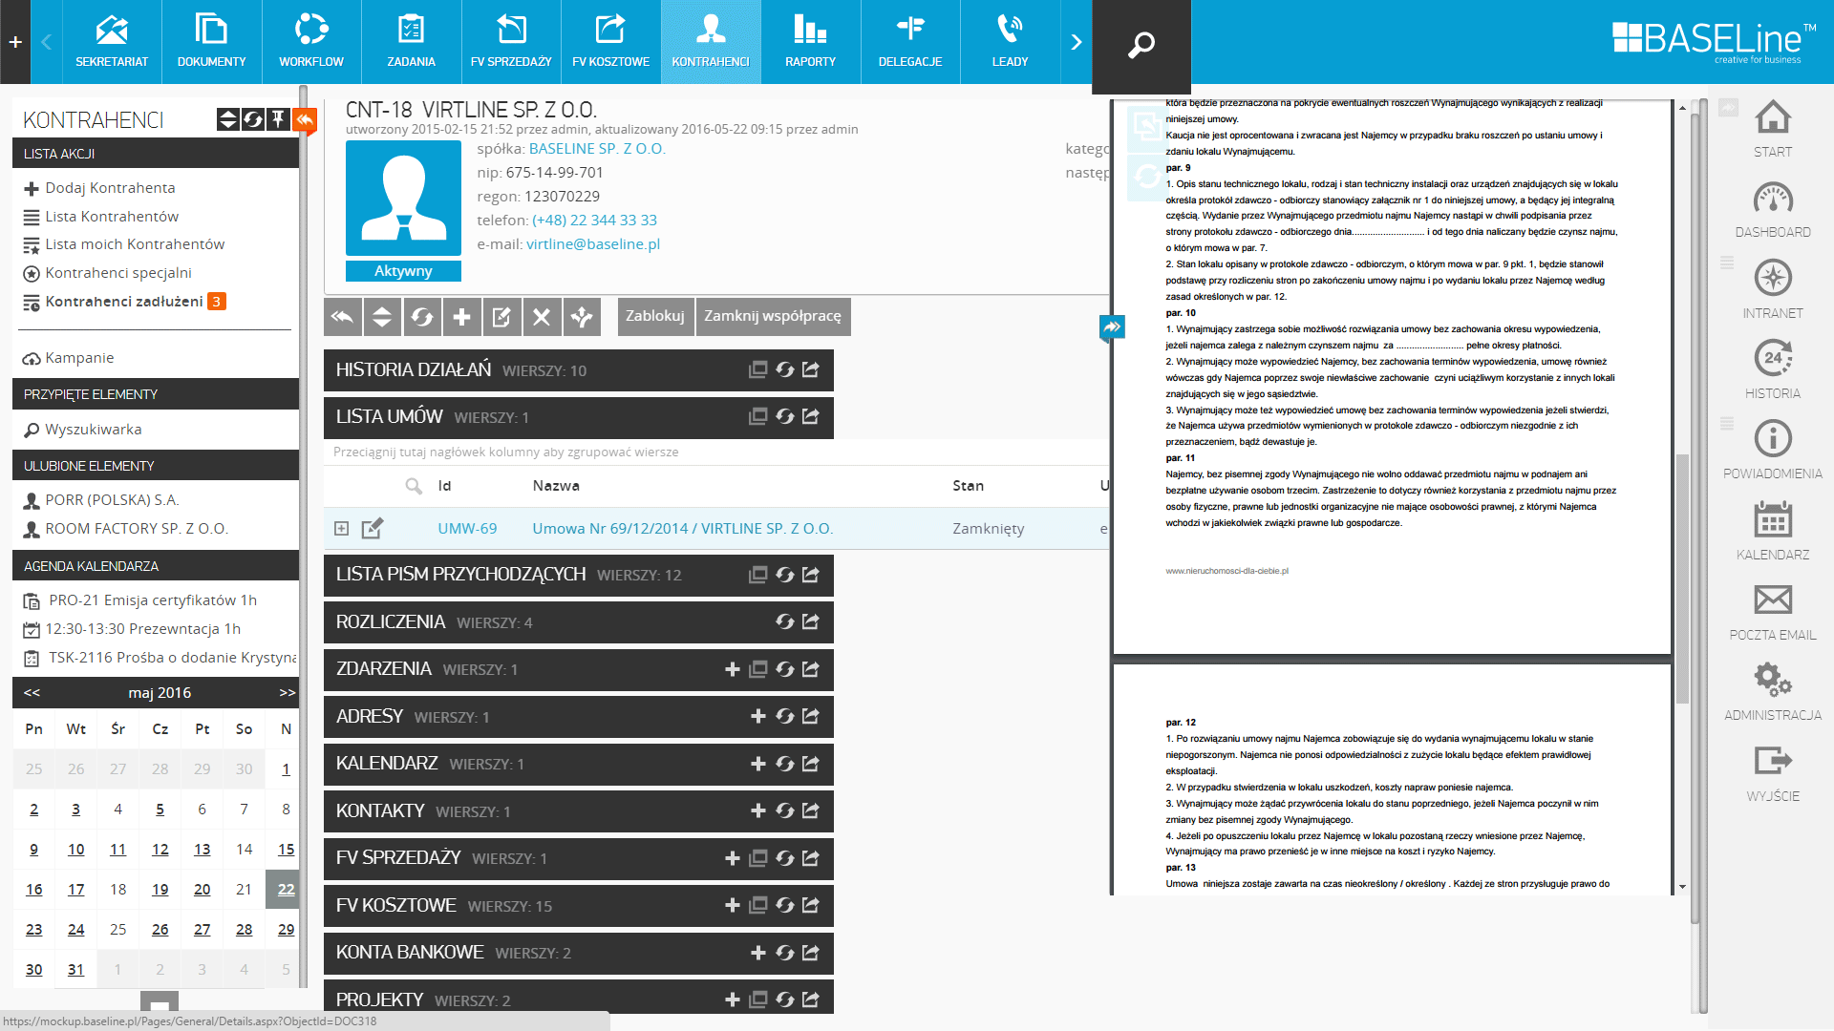Open the Sekretariat module
1834x1031 pixels.
(x=112, y=42)
